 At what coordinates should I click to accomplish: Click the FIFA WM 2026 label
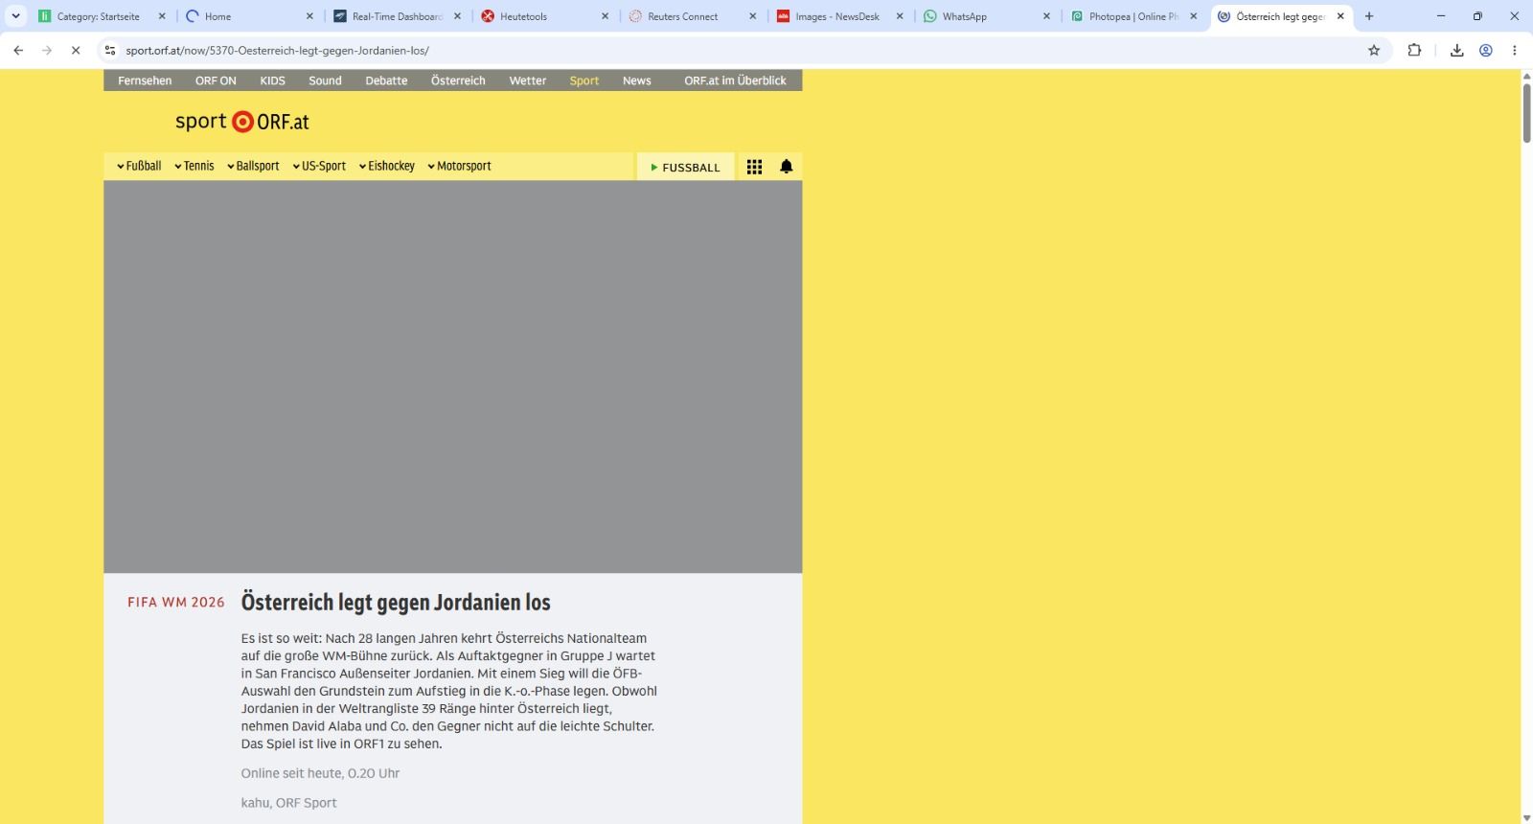(x=176, y=603)
